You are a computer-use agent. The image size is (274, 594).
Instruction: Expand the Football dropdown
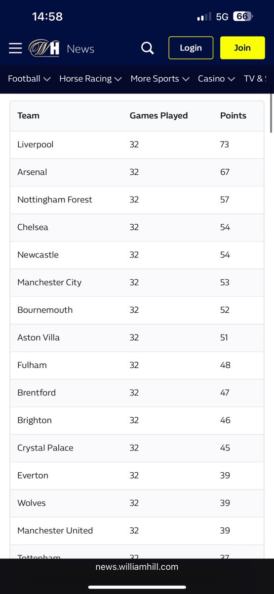pos(29,78)
